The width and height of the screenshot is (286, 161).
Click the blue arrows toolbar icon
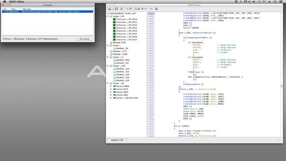151,9
